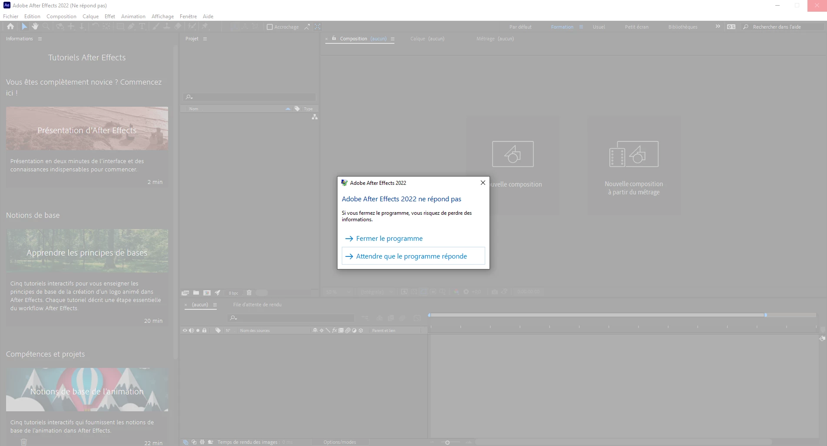Click Options/modes toggle at timeline bottom
Screen dimensions: 827x446
340,442
